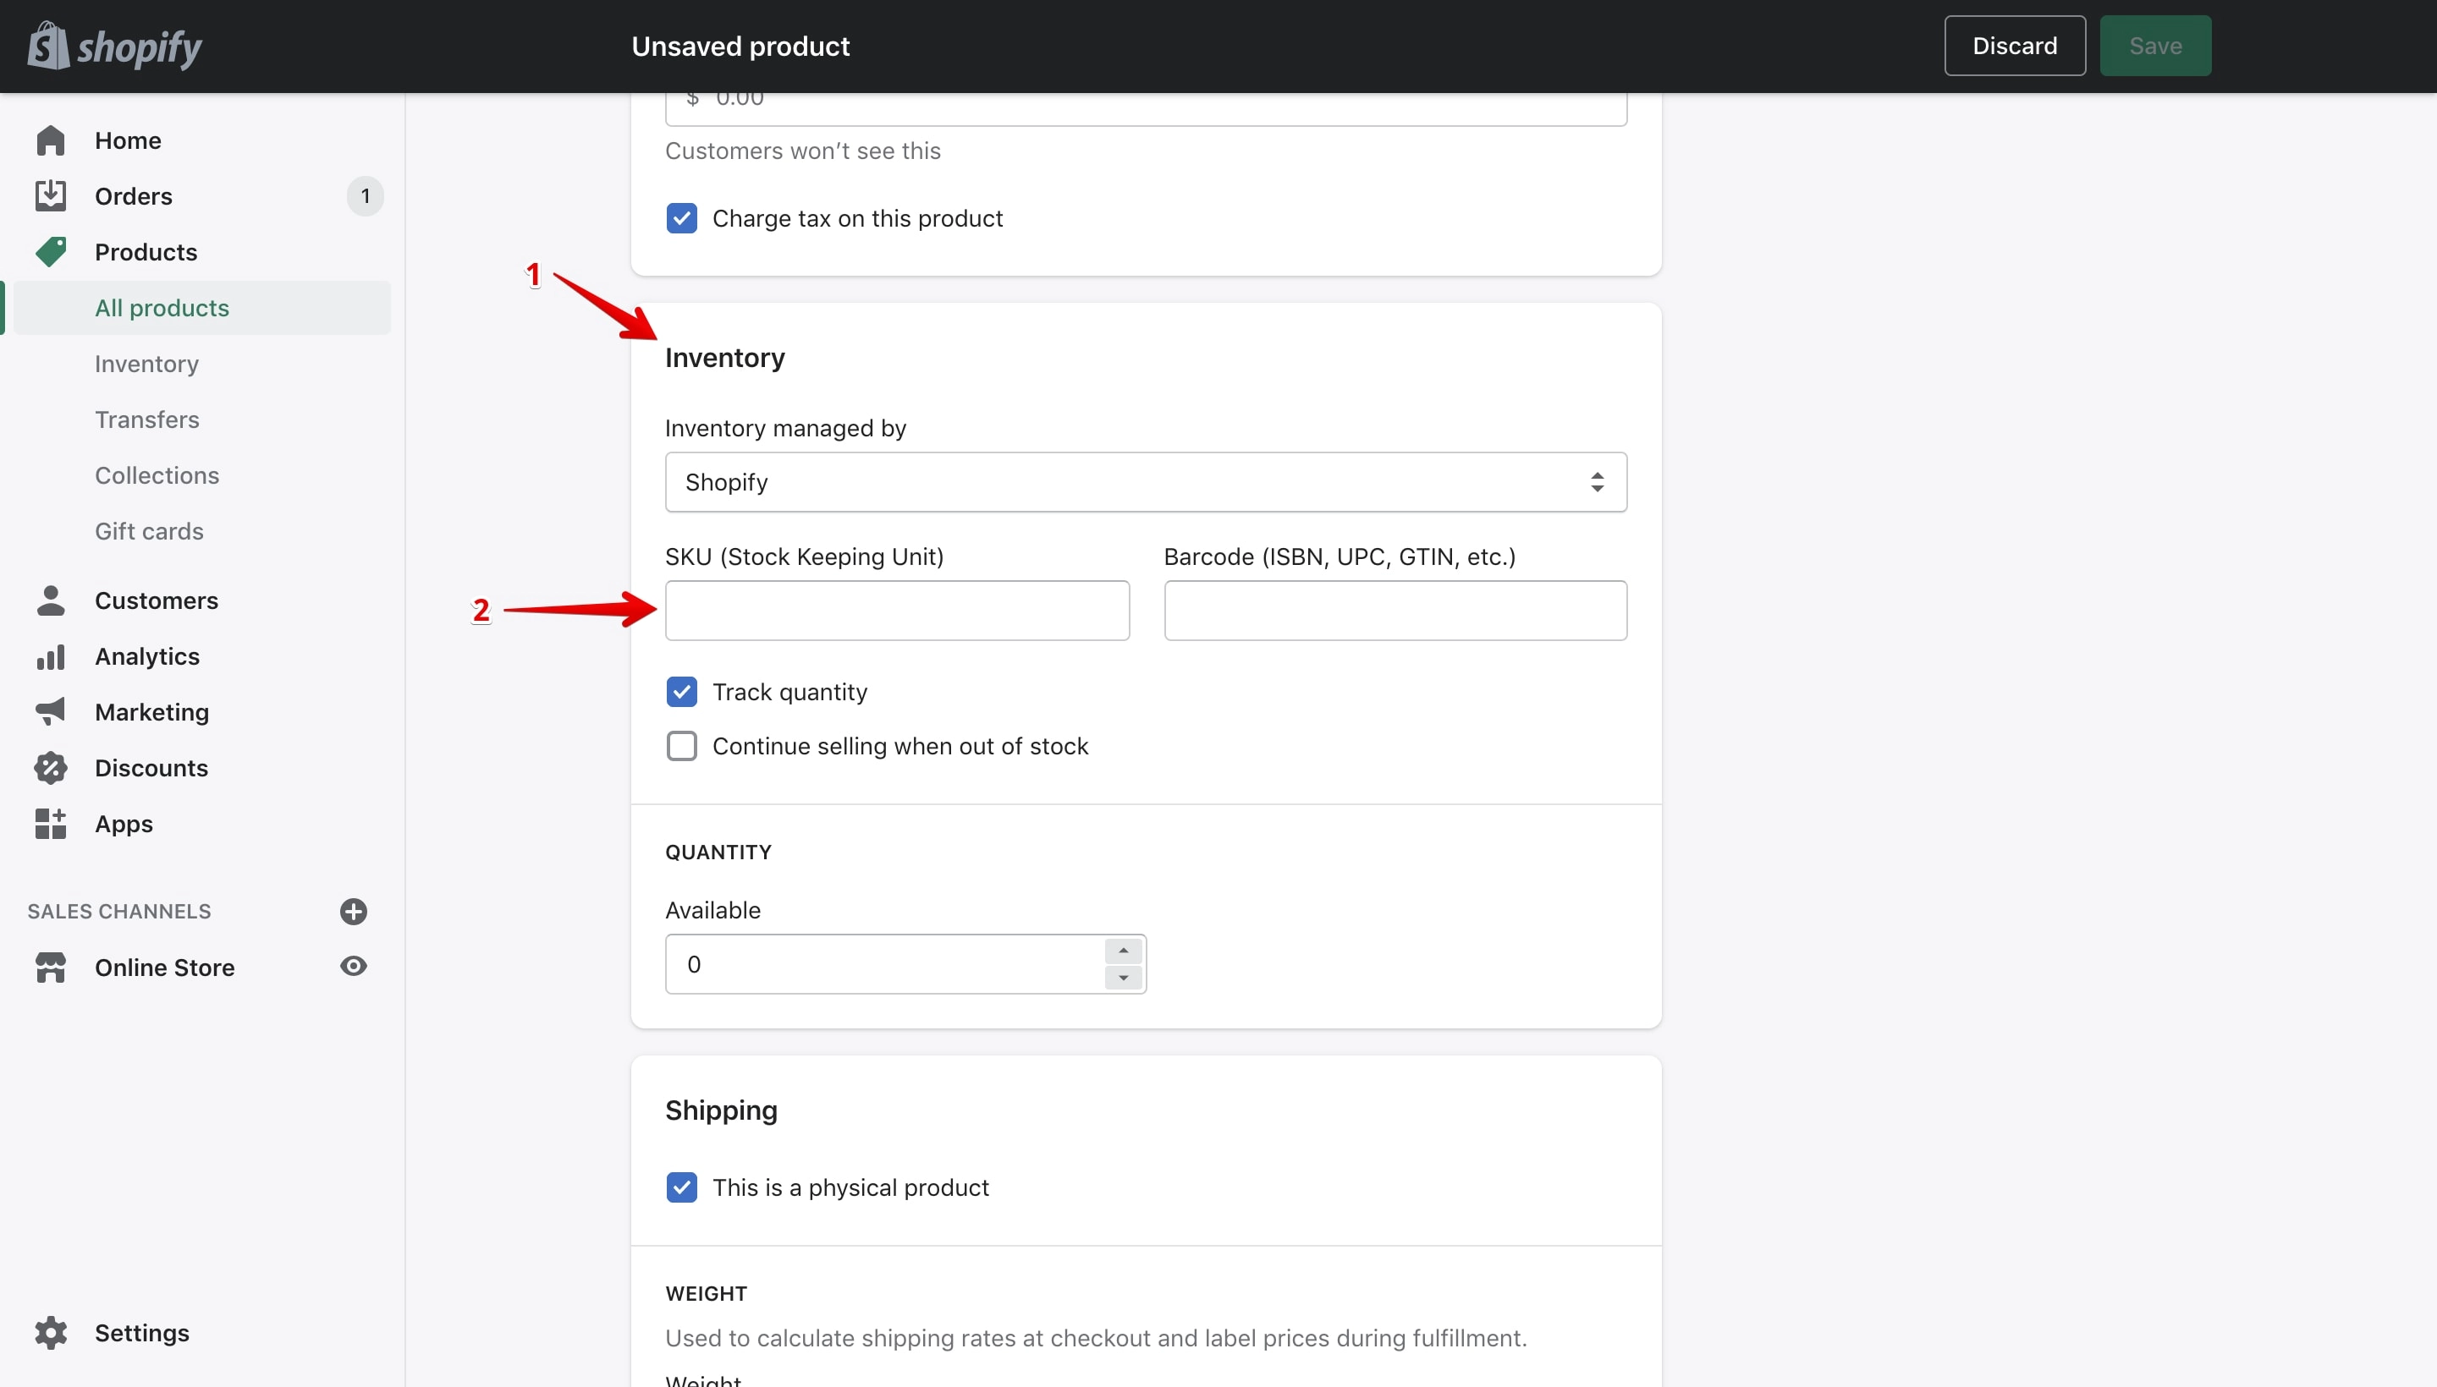The height and width of the screenshot is (1387, 2437).
Task: Open the Inventory managed by dropdown
Action: [1146, 481]
